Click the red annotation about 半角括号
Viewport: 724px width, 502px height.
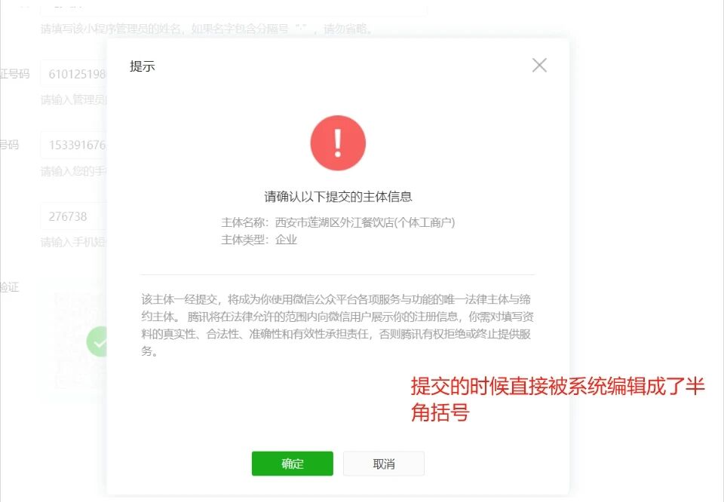(558, 399)
